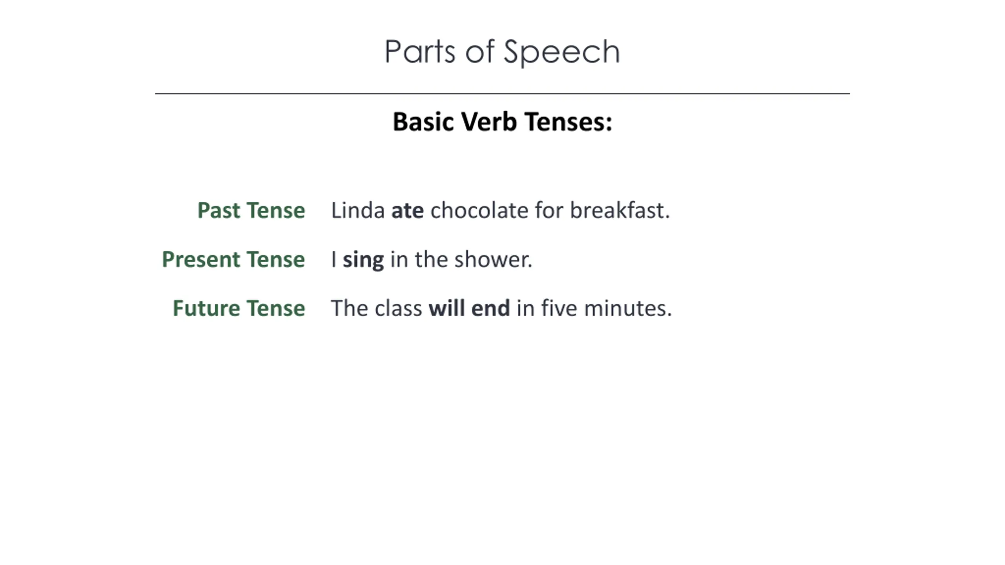Image resolution: width=1005 pixels, height=565 pixels.
Task: Click the word "shower" in the present tense example
Action: 491,259
